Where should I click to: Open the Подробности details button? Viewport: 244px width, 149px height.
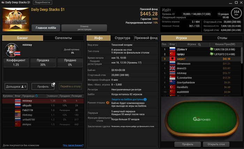43,2
